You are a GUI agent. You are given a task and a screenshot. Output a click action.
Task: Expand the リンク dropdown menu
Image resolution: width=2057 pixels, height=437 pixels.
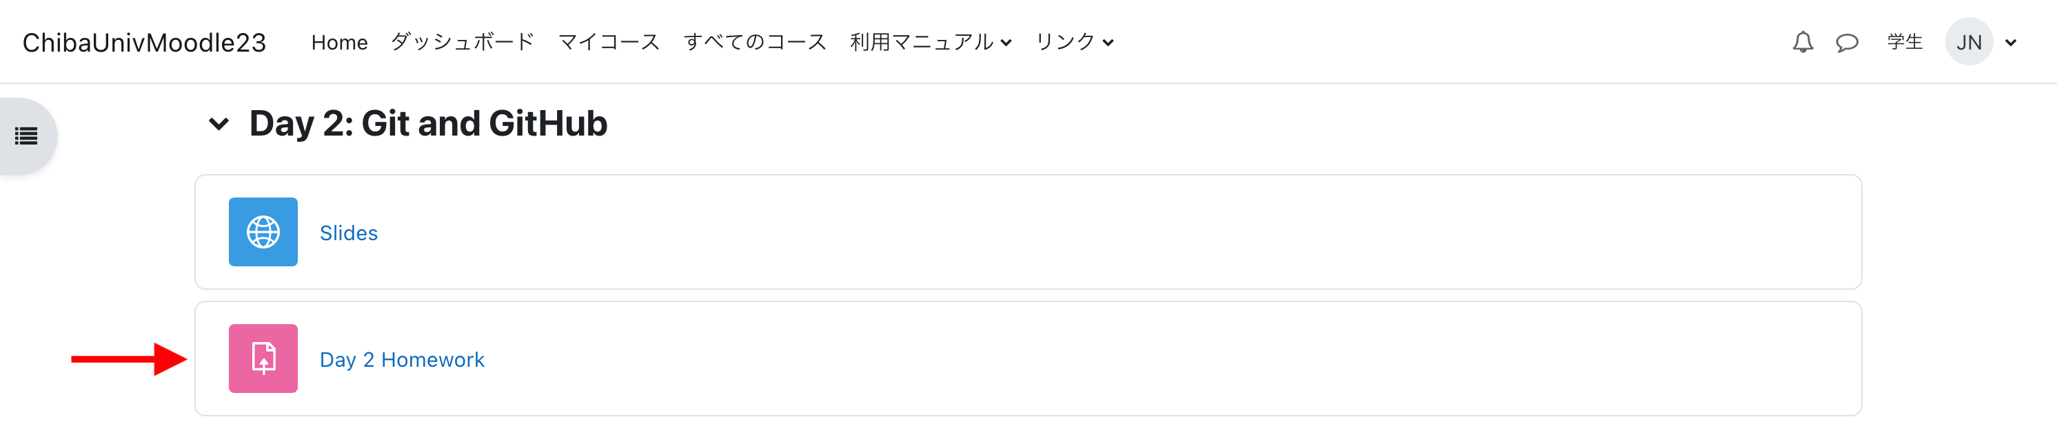click(x=1074, y=42)
